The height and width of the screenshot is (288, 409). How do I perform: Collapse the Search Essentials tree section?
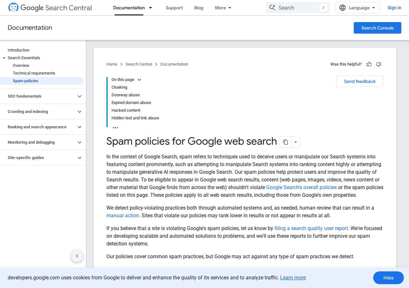point(4,58)
